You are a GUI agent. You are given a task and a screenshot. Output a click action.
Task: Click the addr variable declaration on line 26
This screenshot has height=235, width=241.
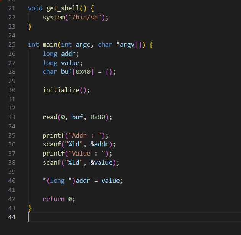click(68, 53)
